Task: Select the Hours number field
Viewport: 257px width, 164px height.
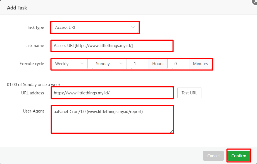Action: pyautogui.click(x=139, y=64)
